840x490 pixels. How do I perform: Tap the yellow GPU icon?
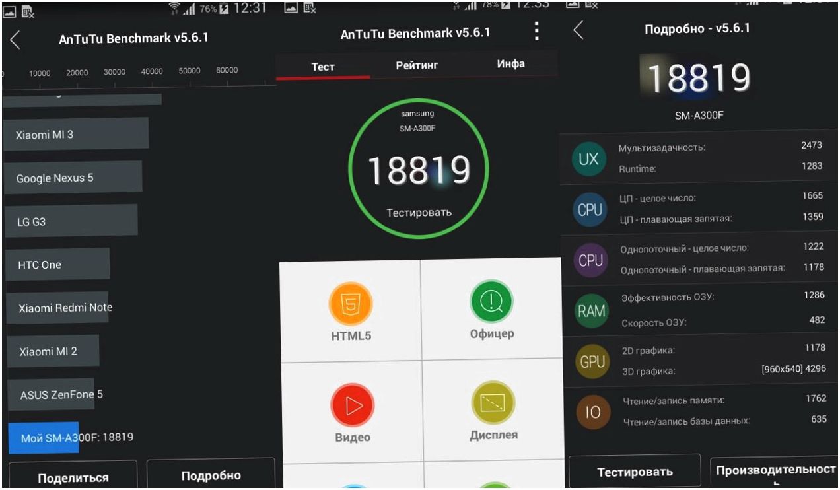click(592, 361)
